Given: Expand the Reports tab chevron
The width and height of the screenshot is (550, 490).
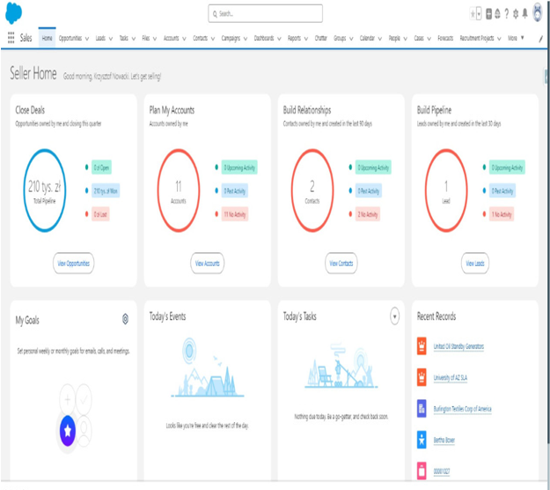Looking at the screenshot, I should (306, 39).
